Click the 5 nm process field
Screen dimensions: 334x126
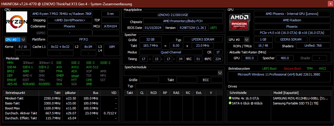coord(110,14)
